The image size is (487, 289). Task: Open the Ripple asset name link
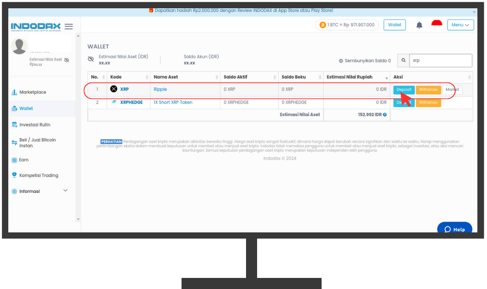coord(160,89)
